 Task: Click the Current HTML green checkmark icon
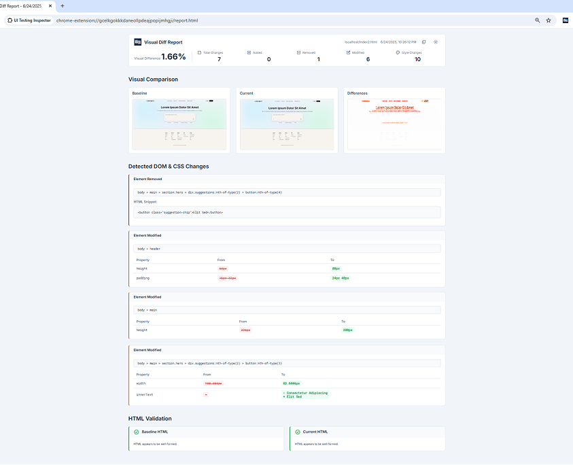coord(298,432)
